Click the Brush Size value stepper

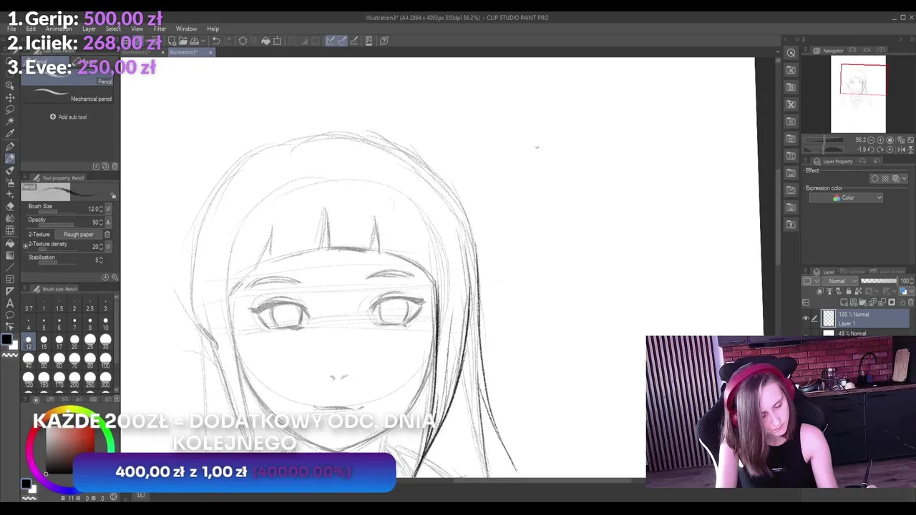point(102,208)
